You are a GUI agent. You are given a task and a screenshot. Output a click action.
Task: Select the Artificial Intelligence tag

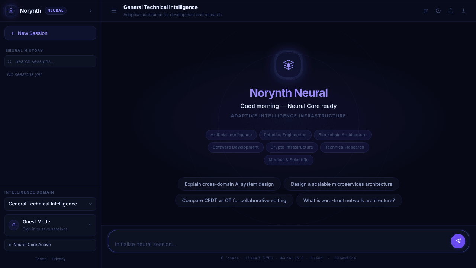click(x=231, y=135)
